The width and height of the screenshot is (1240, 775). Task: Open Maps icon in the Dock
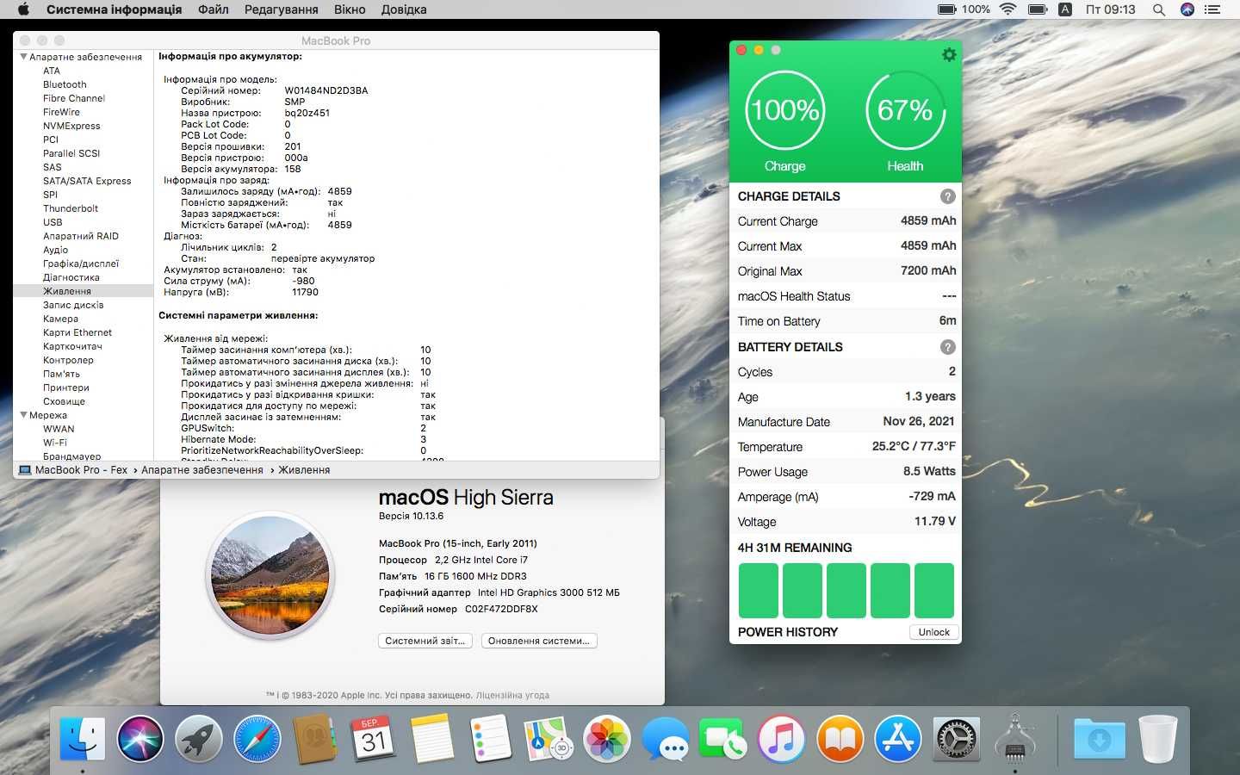[549, 738]
